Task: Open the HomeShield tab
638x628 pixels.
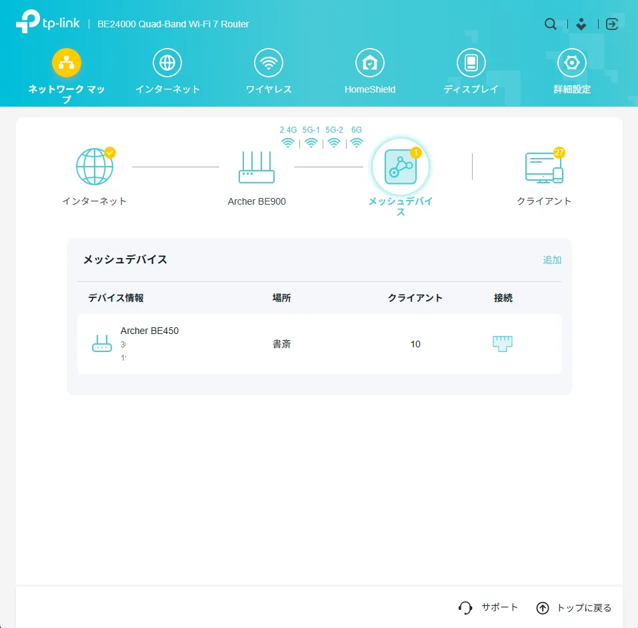Action: 370,71
